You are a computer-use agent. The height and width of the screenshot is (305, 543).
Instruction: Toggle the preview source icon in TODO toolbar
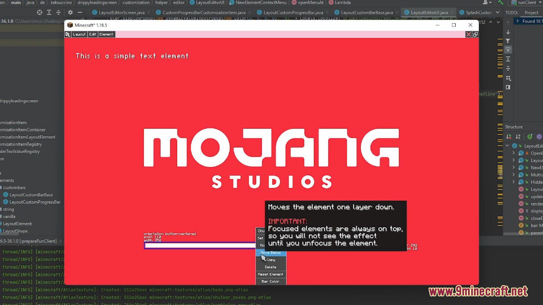(508, 87)
